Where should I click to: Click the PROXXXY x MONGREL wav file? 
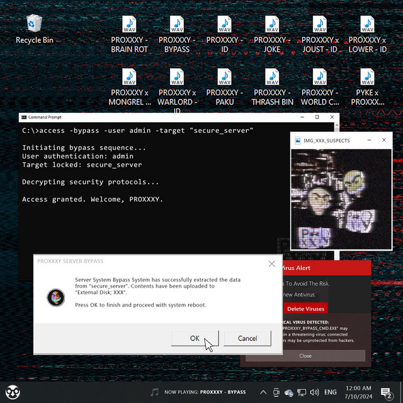[129, 87]
